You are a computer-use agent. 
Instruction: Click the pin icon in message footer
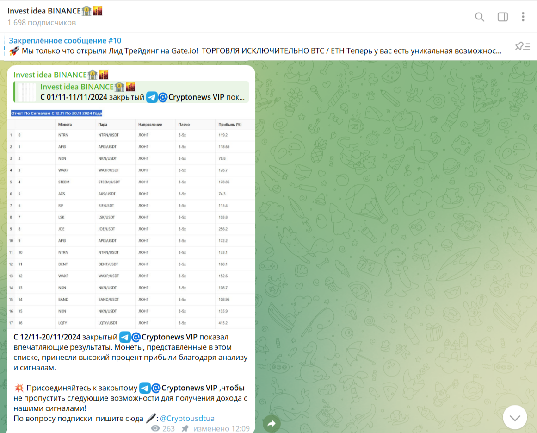click(x=185, y=428)
